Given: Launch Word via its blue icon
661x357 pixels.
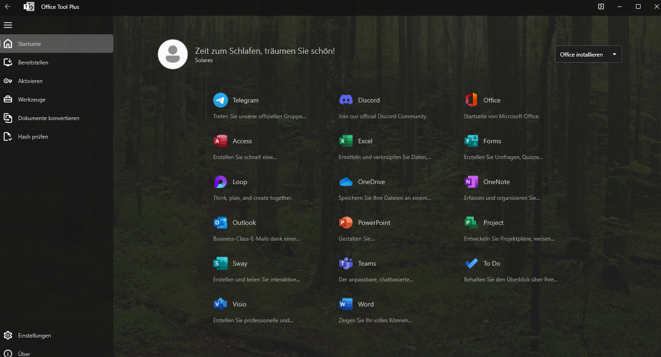Looking at the screenshot, I should pos(346,304).
